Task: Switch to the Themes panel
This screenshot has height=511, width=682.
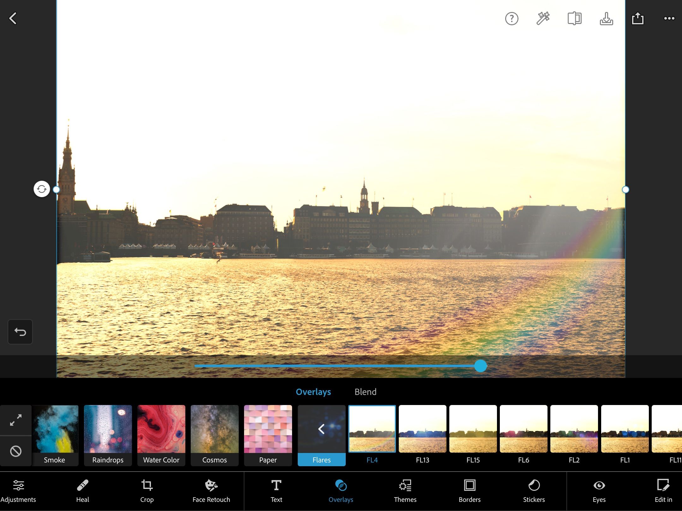Action: click(x=405, y=491)
